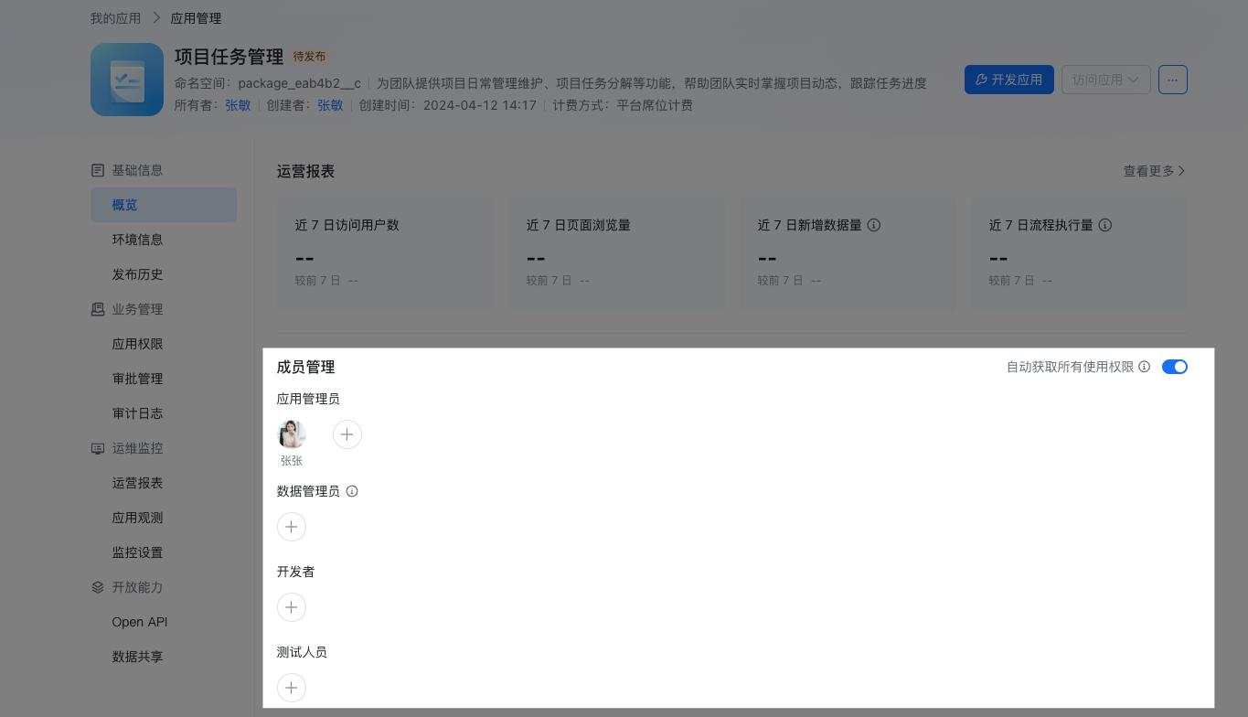Image resolution: width=1248 pixels, height=717 pixels.
Task: Click info icon next to 近 7 日新增数据量
Action: [874, 225]
